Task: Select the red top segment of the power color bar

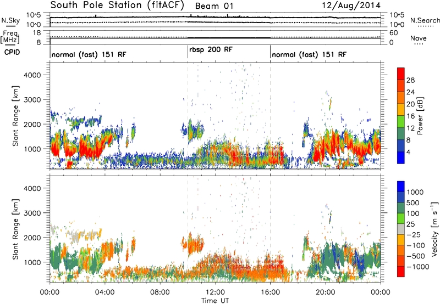Action: [x=401, y=74]
